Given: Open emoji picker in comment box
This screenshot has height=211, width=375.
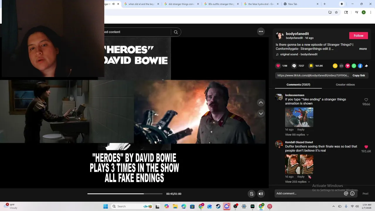Looking at the screenshot, I should (x=352, y=193).
